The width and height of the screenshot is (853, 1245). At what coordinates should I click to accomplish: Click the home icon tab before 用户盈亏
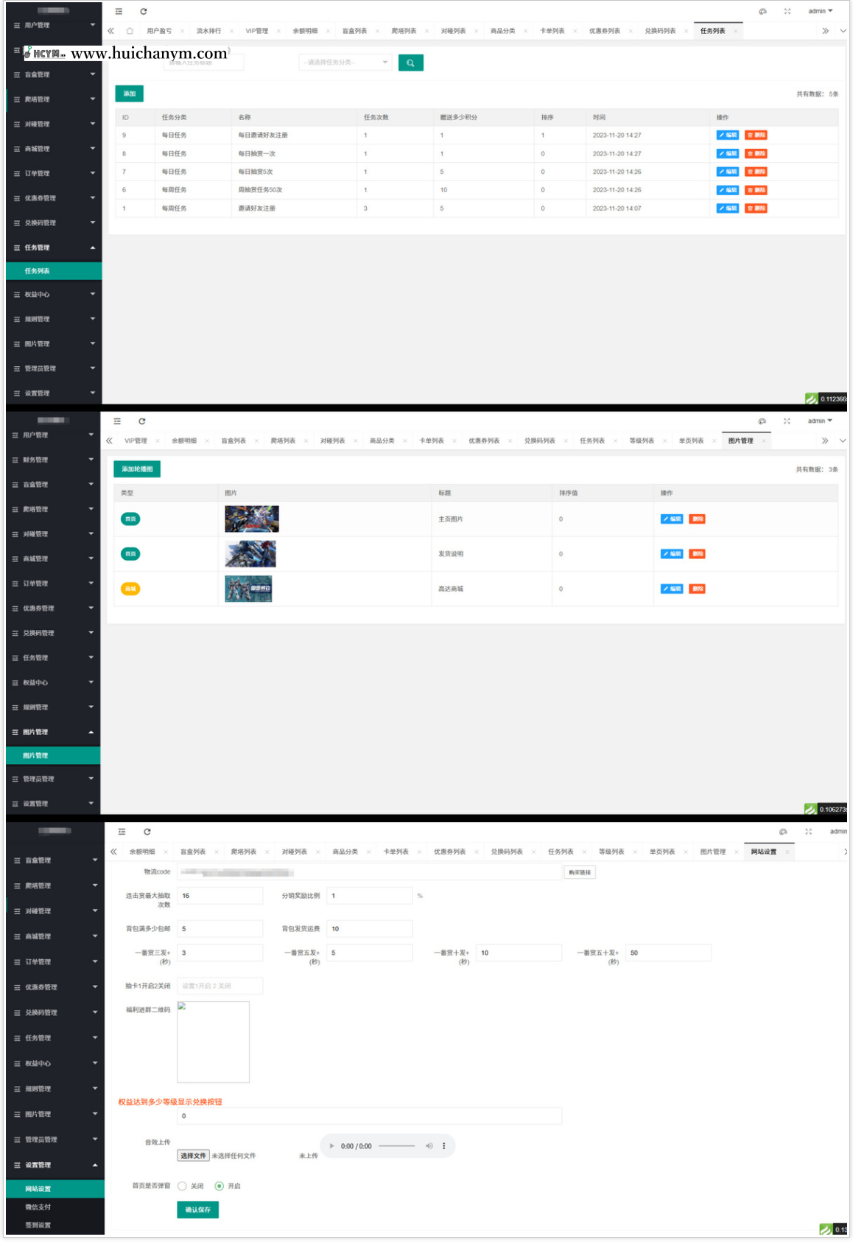130,31
